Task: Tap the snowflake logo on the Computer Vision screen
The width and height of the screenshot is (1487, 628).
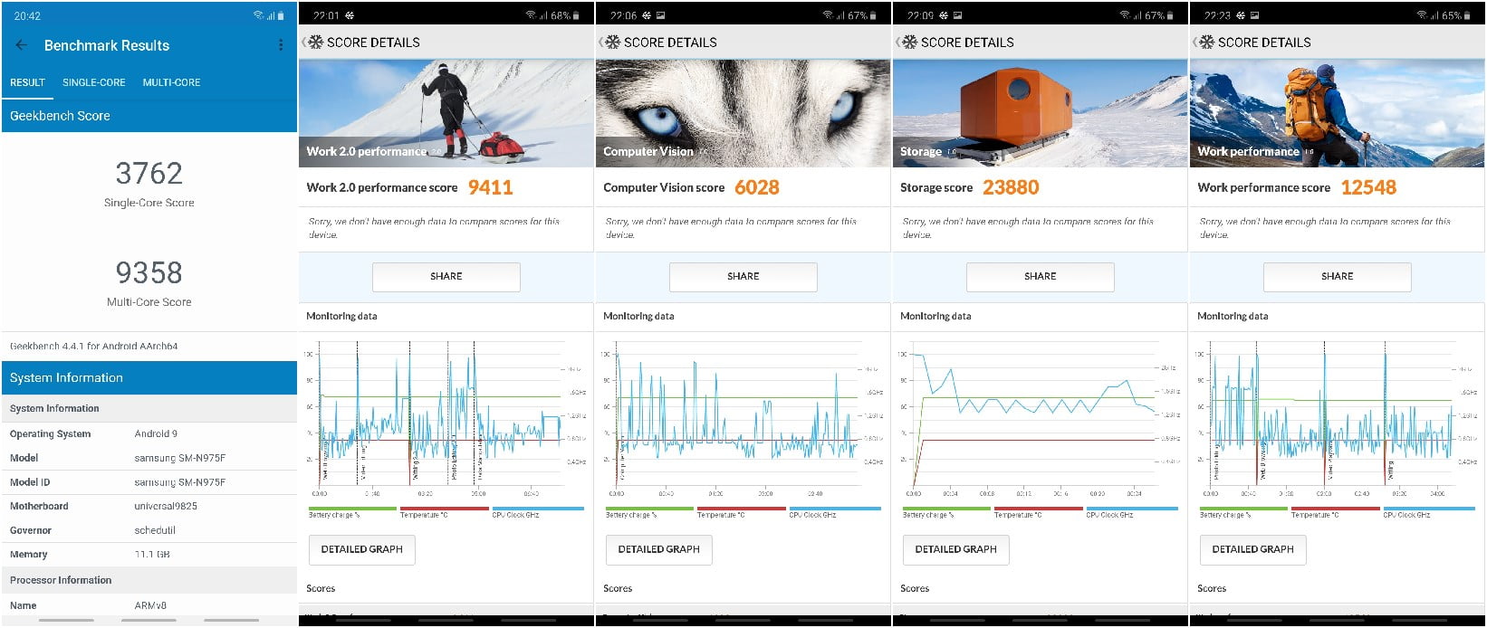Action: click(612, 43)
